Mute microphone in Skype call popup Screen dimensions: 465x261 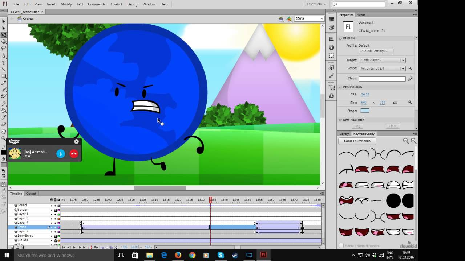tap(61, 154)
